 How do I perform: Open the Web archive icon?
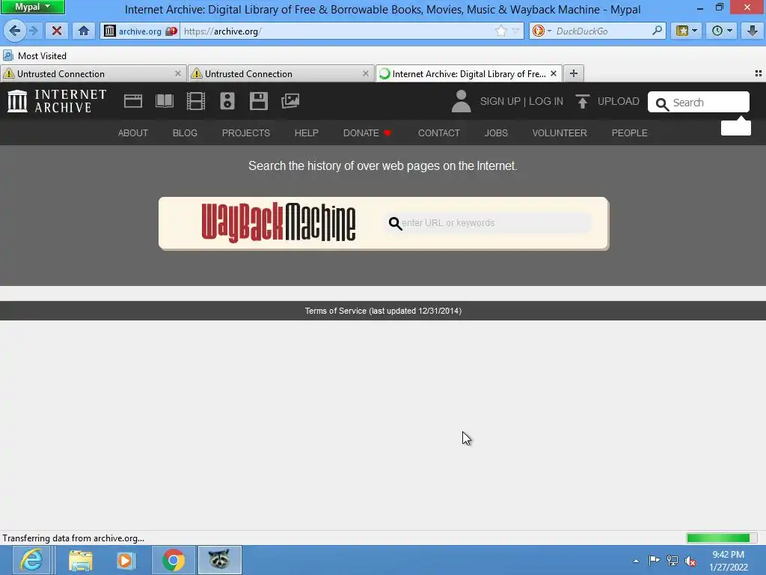(133, 101)
